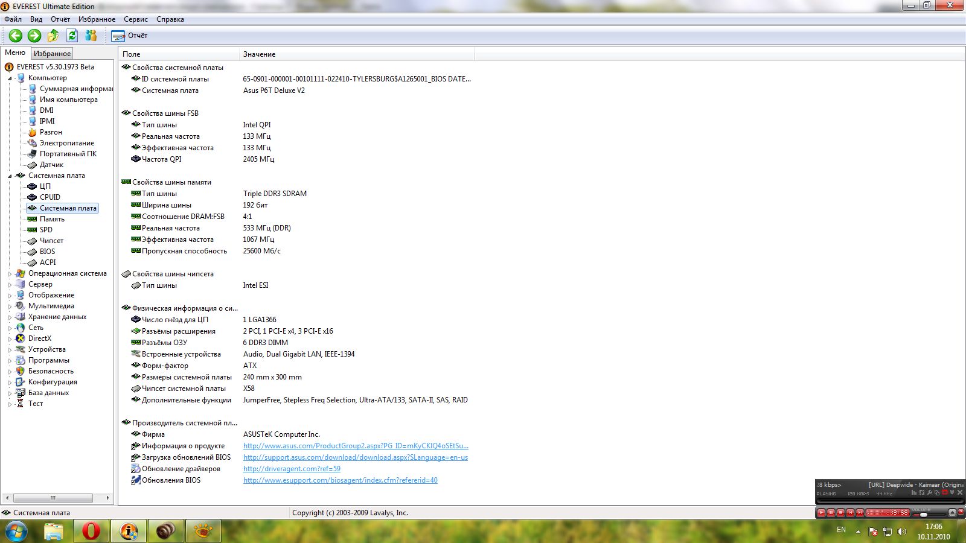Expand the Мультимедиа tree node
This screenshot has height=543, width=966.
point(10,306)
